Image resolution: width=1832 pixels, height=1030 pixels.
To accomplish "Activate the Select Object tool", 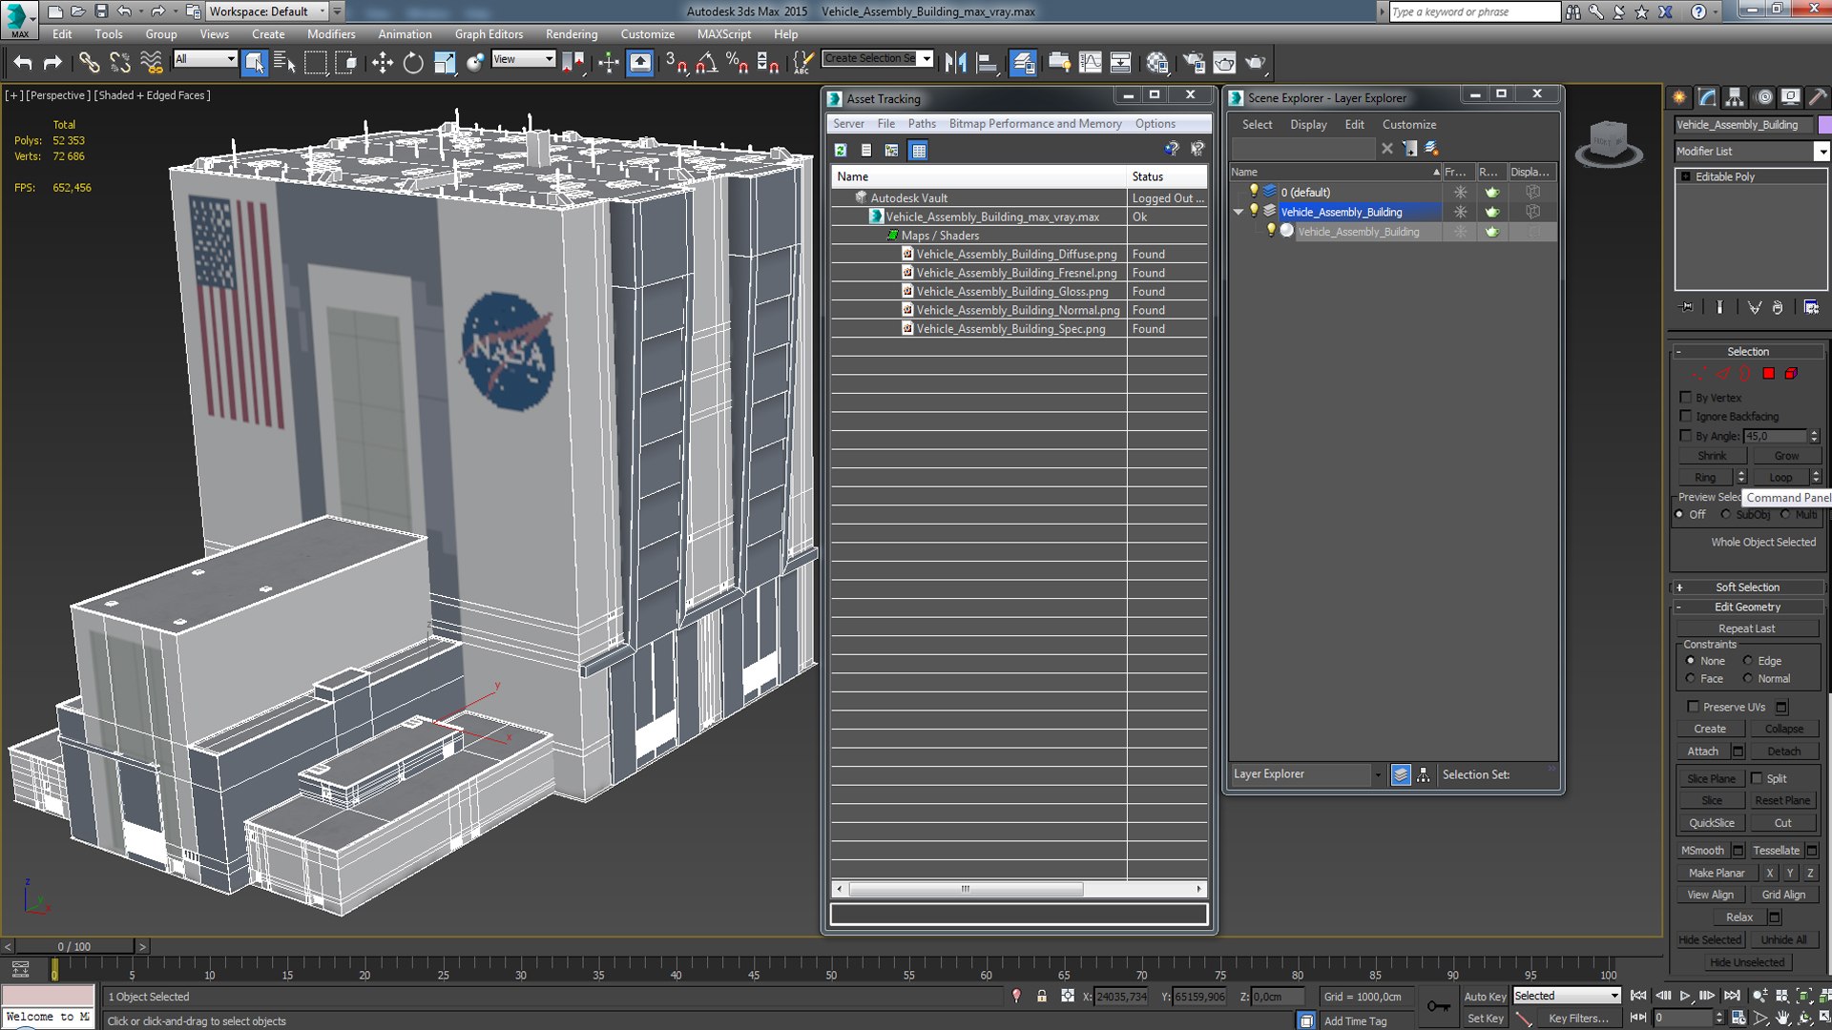I will click(254, 63).
